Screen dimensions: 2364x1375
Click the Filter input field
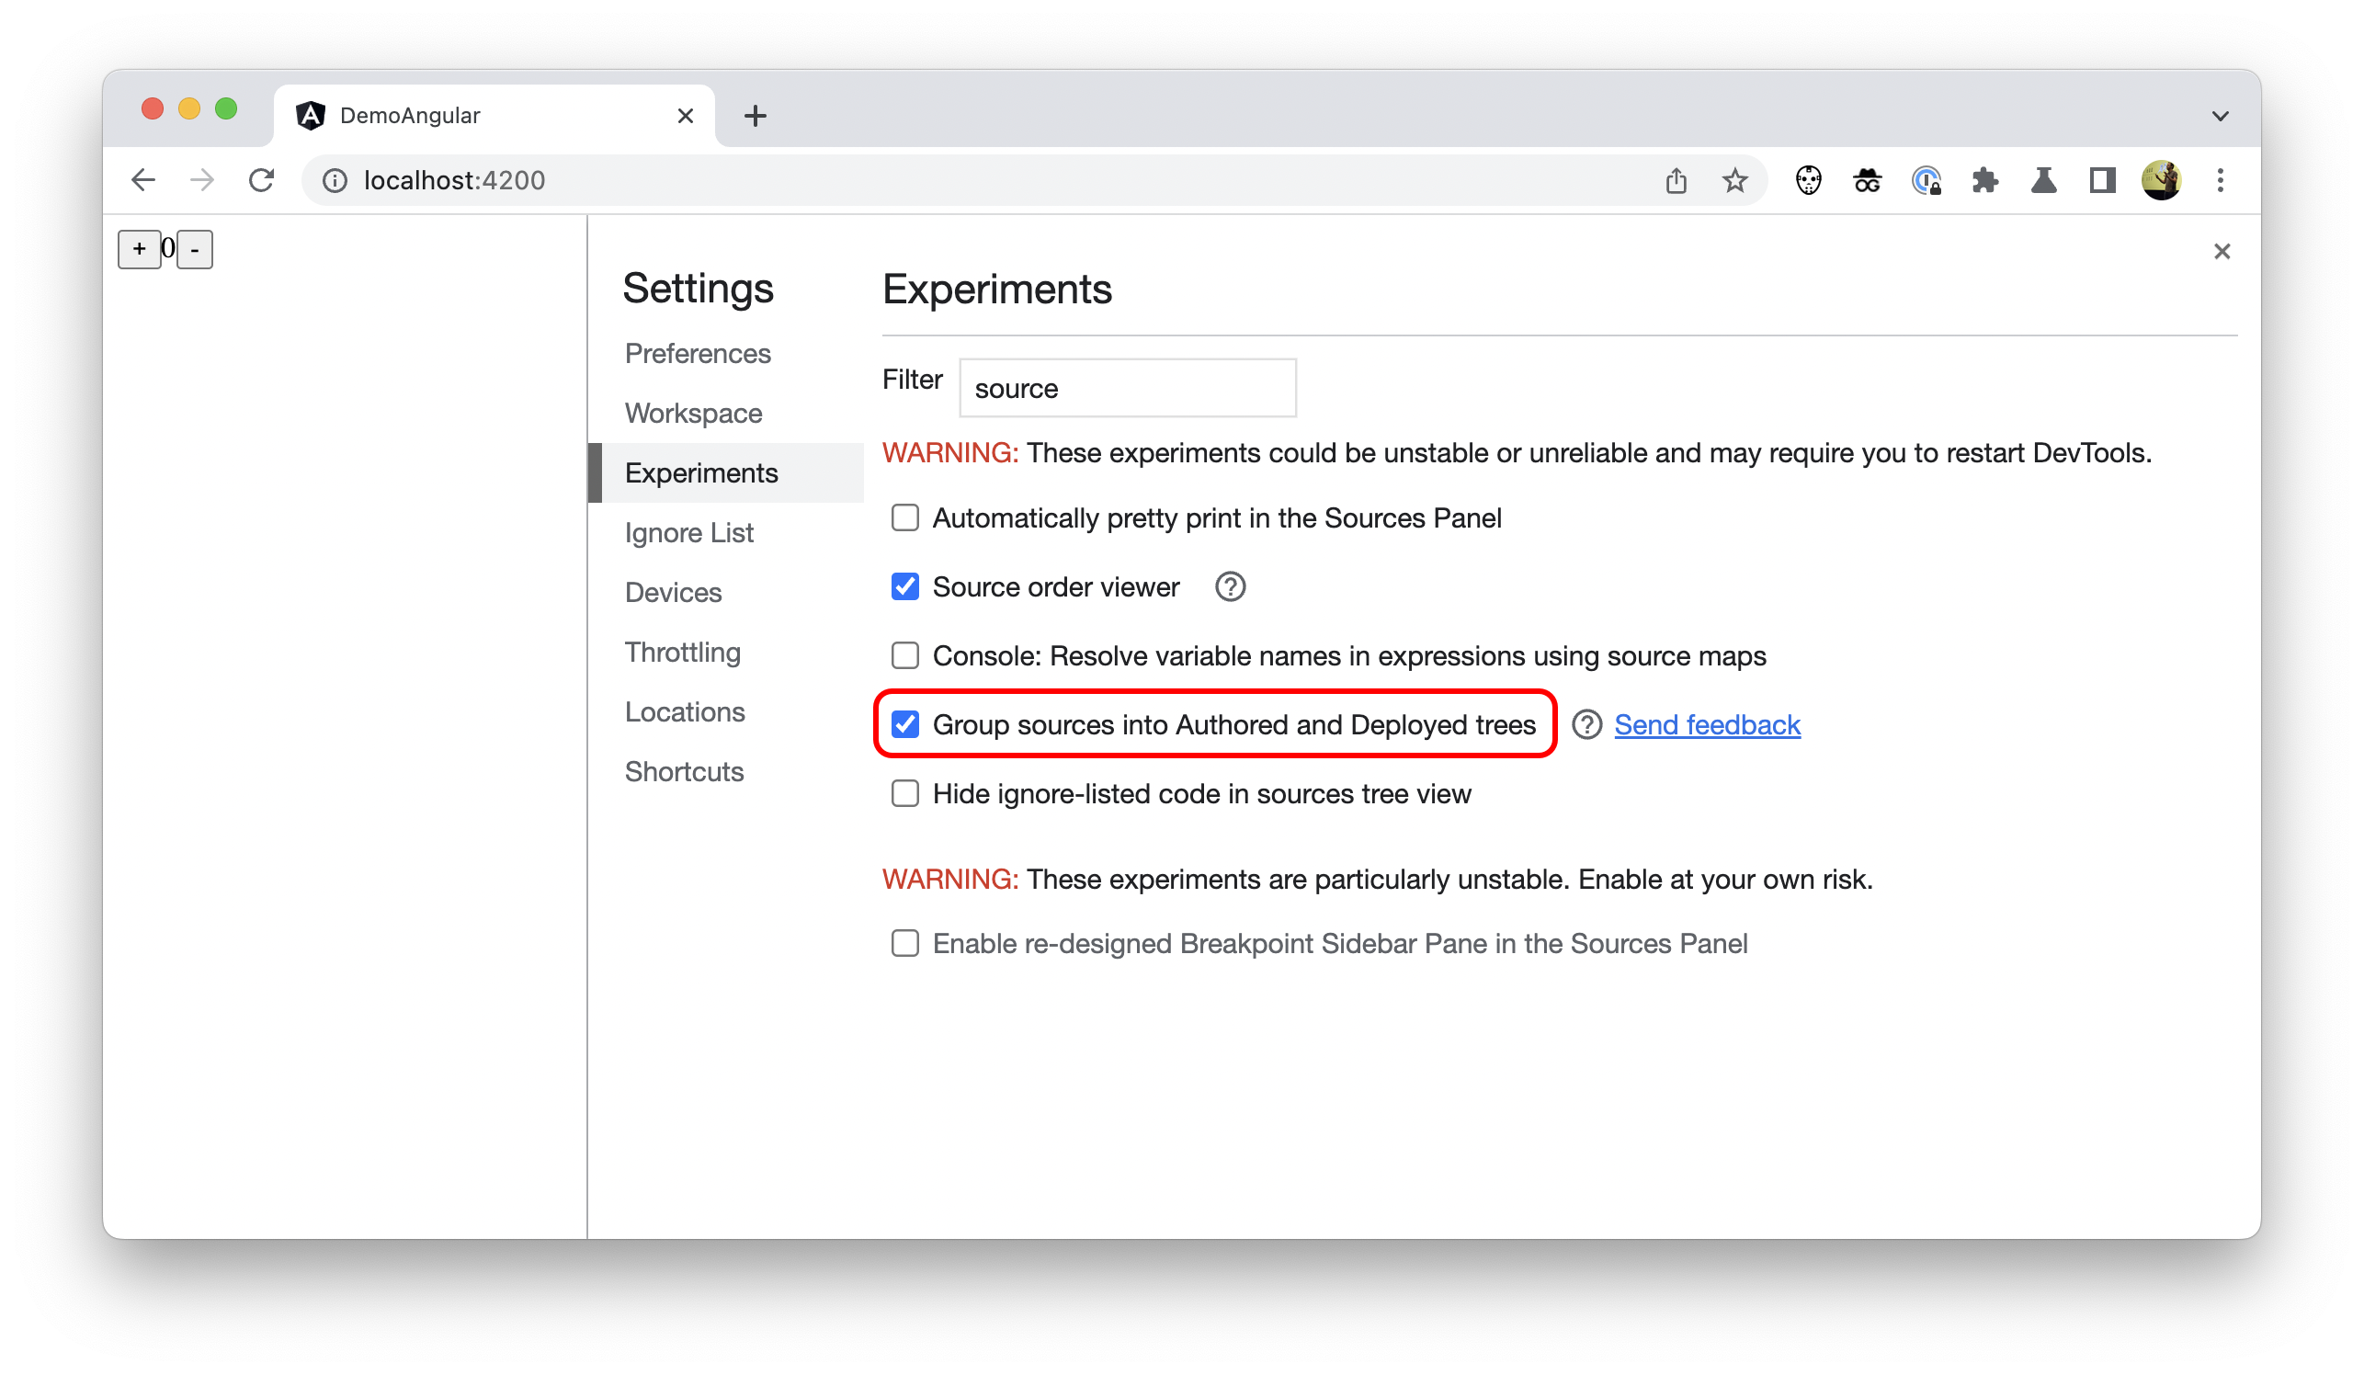pyautogui.click(x=1129, y=388)
